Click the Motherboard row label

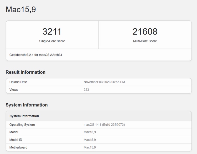(18, 147)
